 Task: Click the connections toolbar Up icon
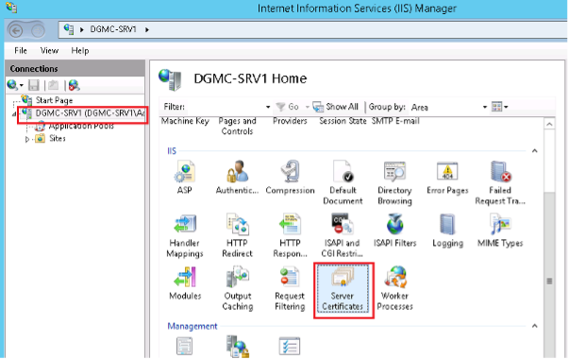(53, 86)
